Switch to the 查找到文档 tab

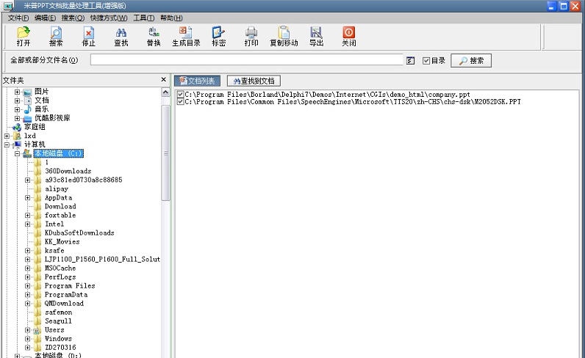[254, 81]
